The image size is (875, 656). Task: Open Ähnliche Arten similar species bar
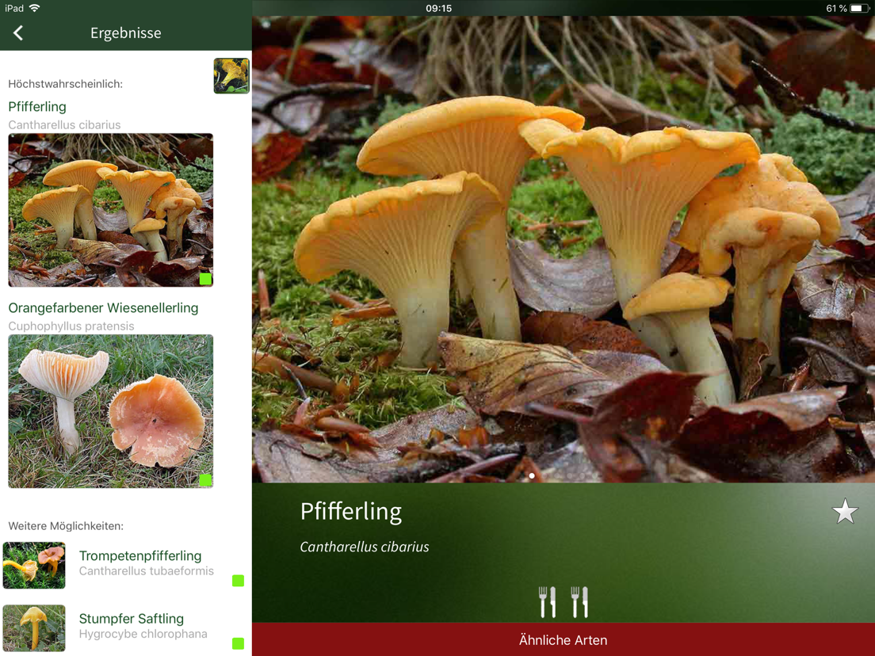pyautogui.click(x=563, y=639)
